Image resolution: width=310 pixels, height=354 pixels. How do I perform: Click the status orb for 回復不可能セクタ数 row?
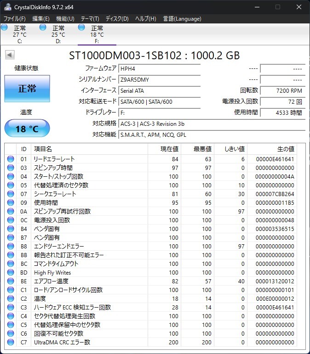tap(11, 333)
